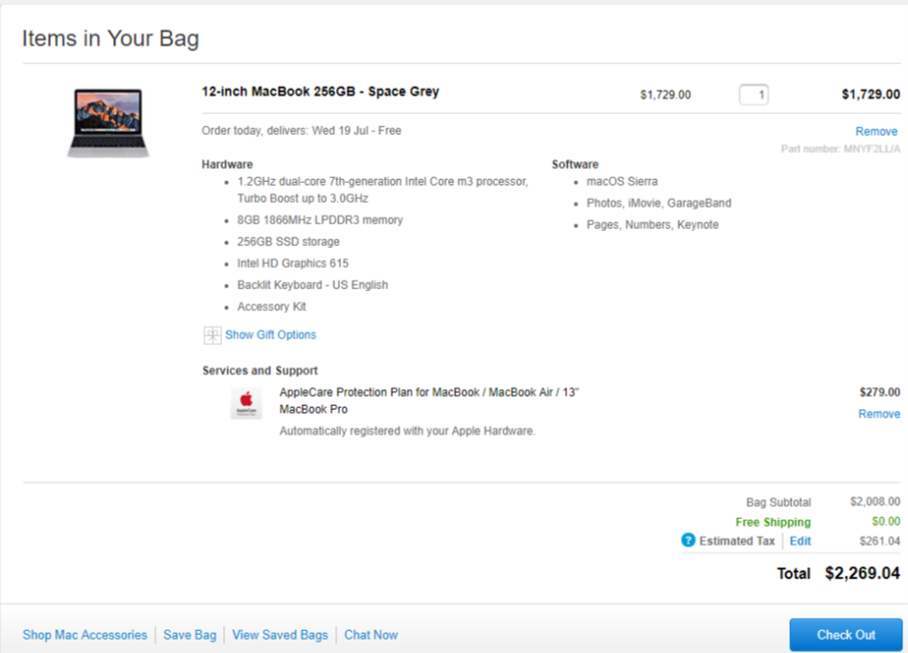
Task: Show Gift Options for the MacBook
Action: pyautogui.click(x=270, y=334)
